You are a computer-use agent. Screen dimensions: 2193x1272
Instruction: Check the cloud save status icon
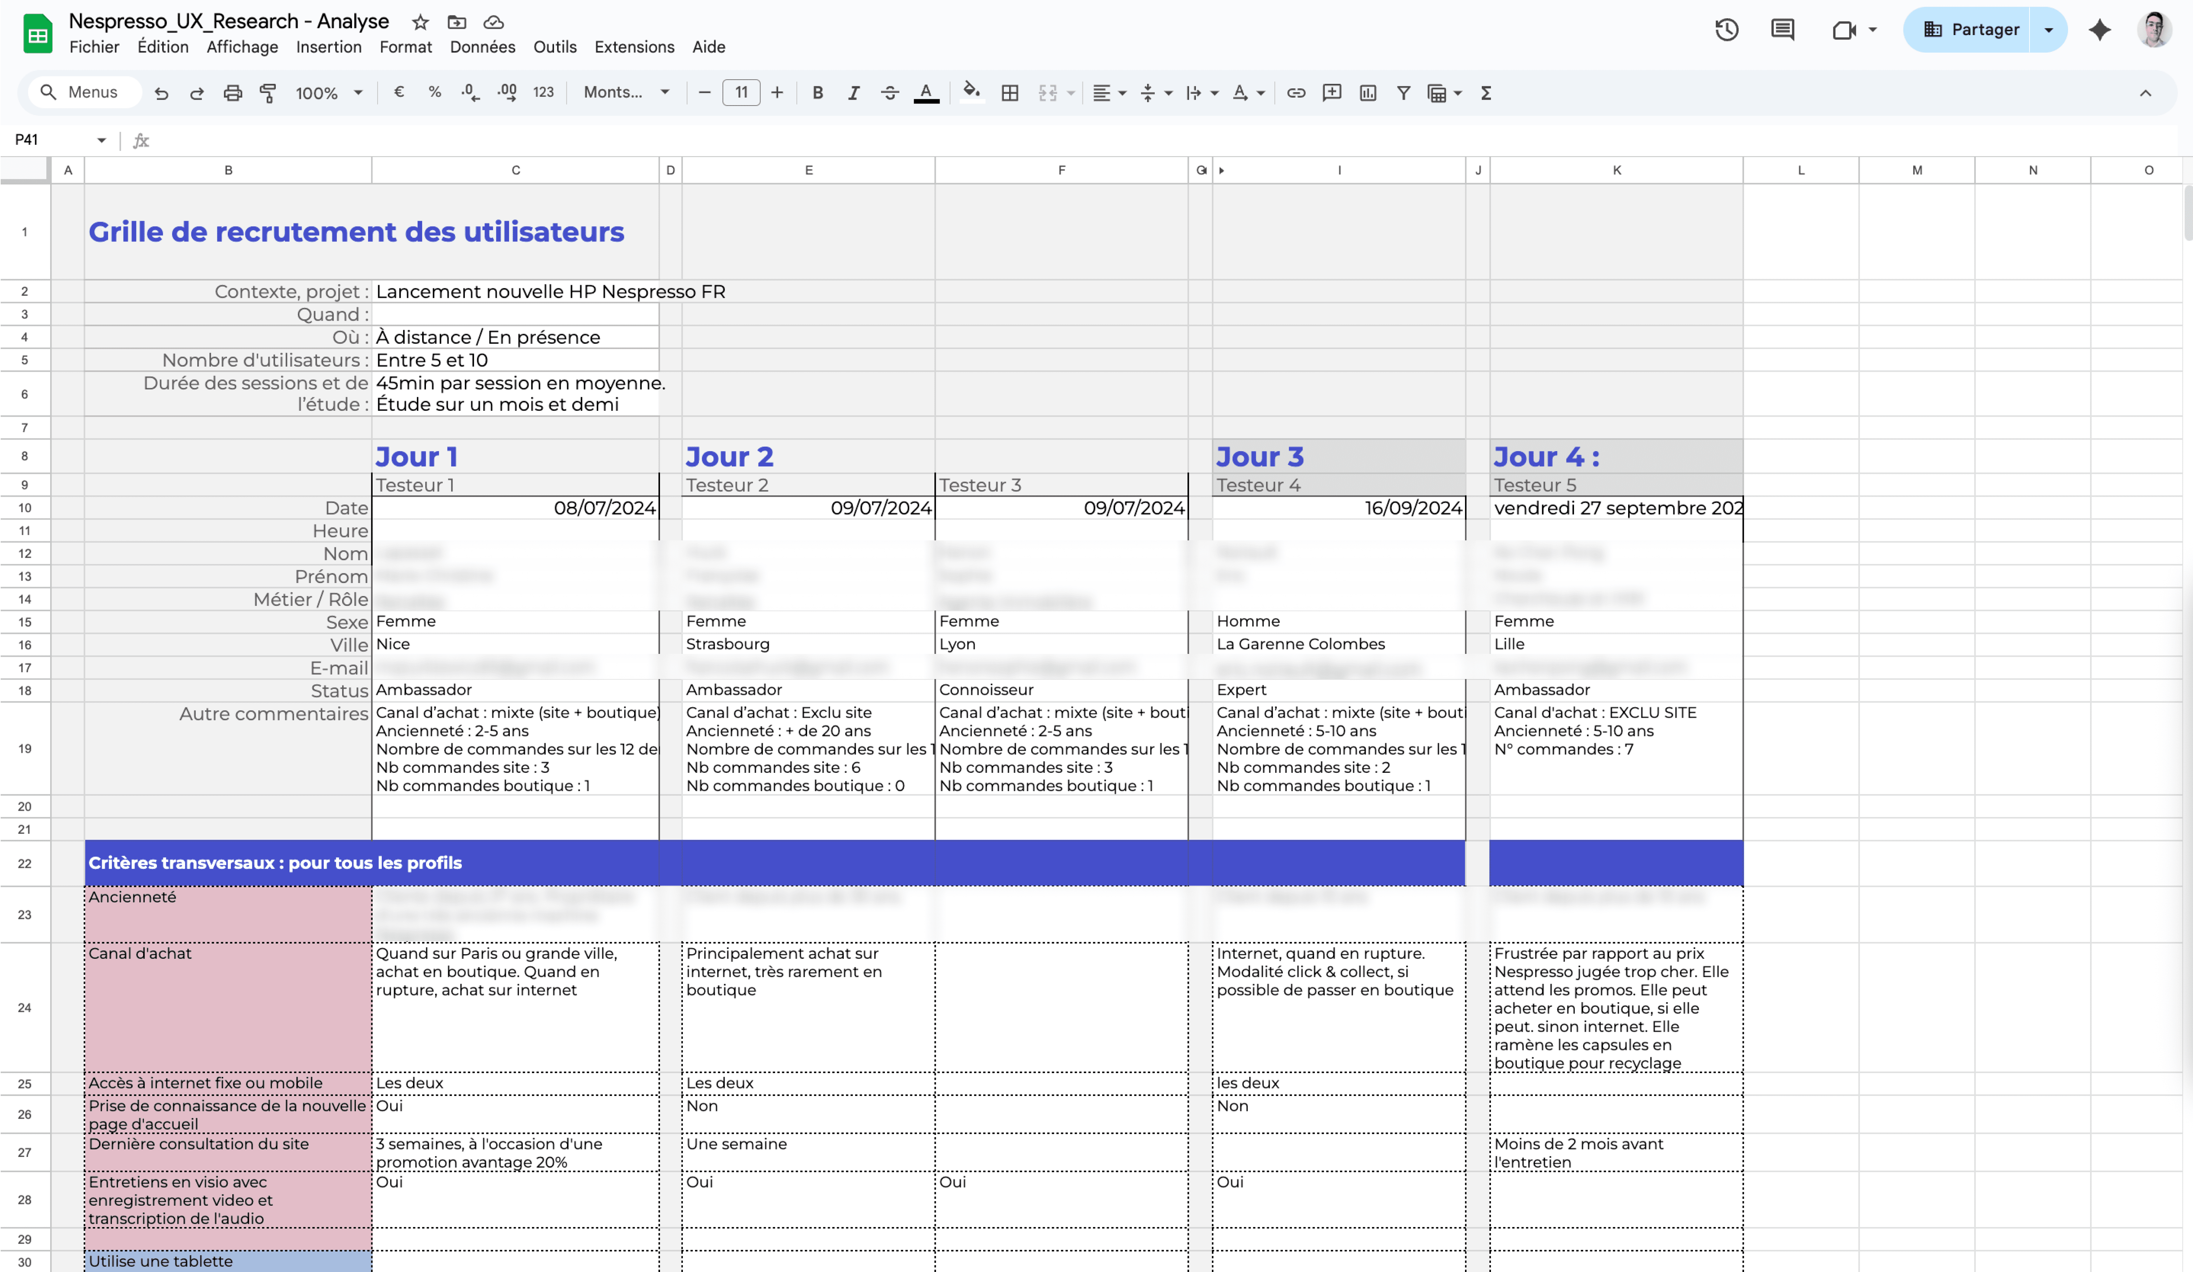[x=493, y=22]
